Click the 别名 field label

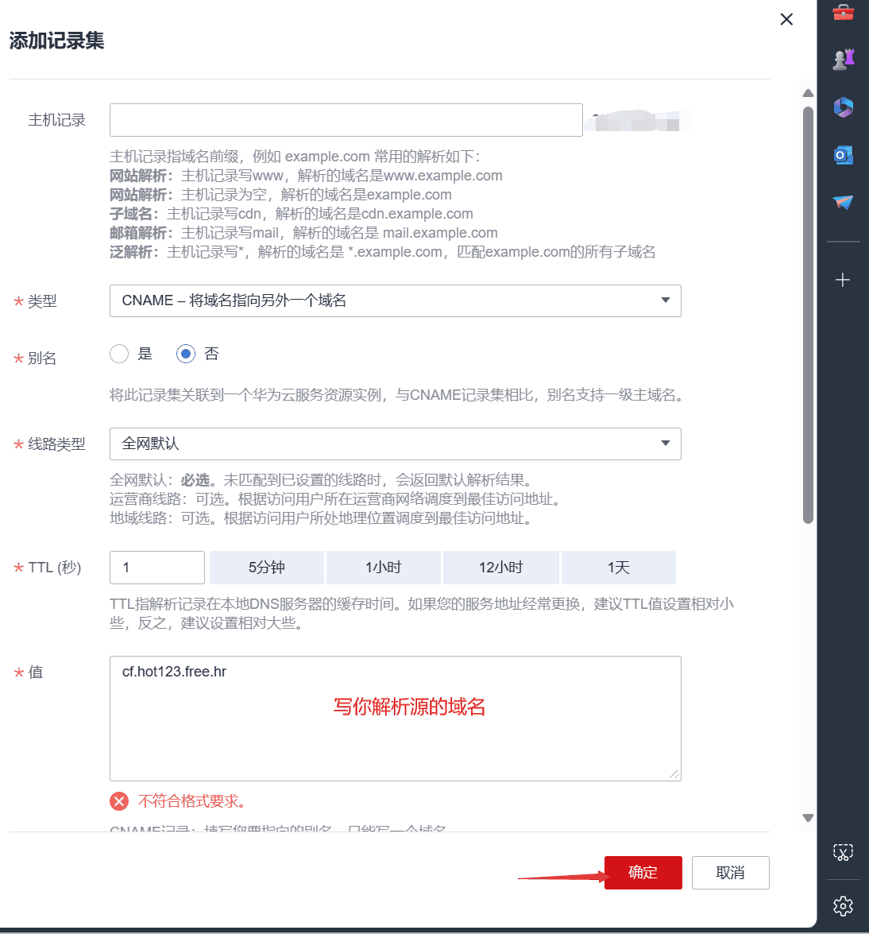tap(42, 358)
